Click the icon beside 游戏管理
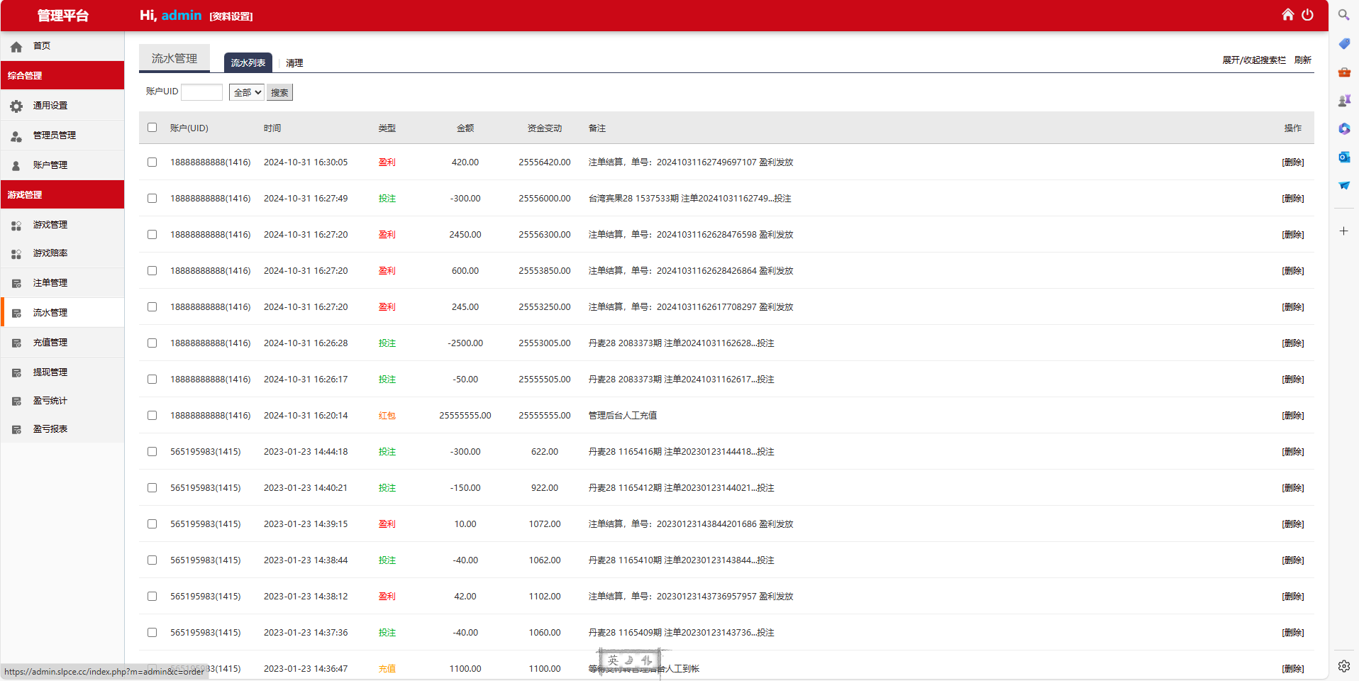This screenshot has width=1359, height=681. 16,225
